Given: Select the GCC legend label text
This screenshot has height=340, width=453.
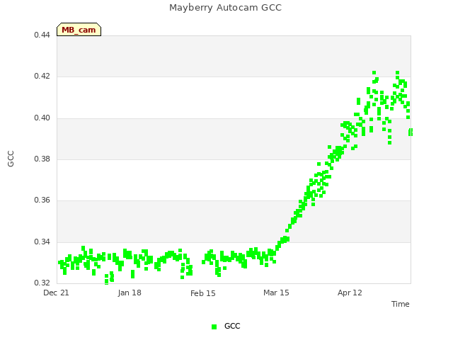Looking at the screenshot, I should [232, 326].
